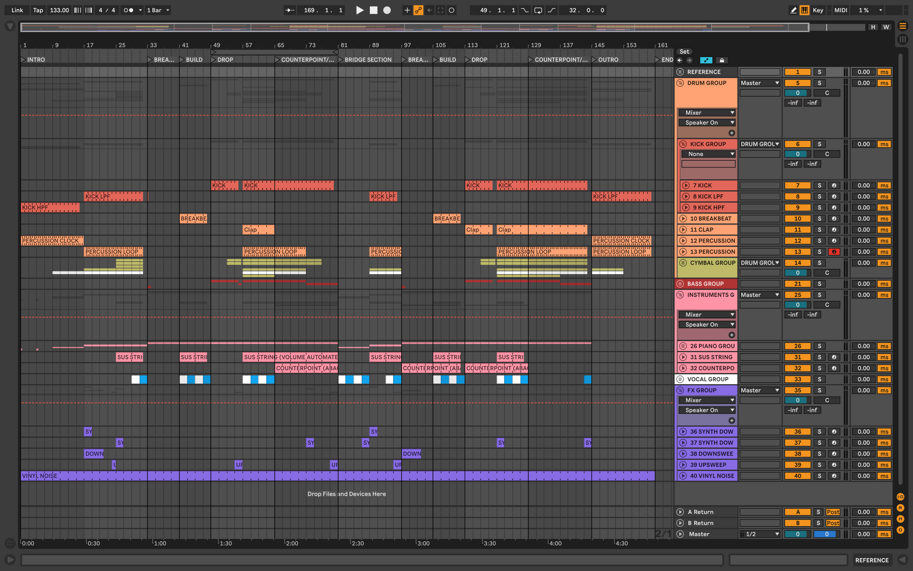The height and width of the screenshot is (571, 913).
Task: Toggle the Session Record circle button
Action: click(x=451, y=10)
